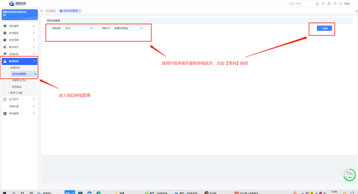Click the 考务成绩 sidebar icon
358x194 pixels.
[x=5, y=40]
